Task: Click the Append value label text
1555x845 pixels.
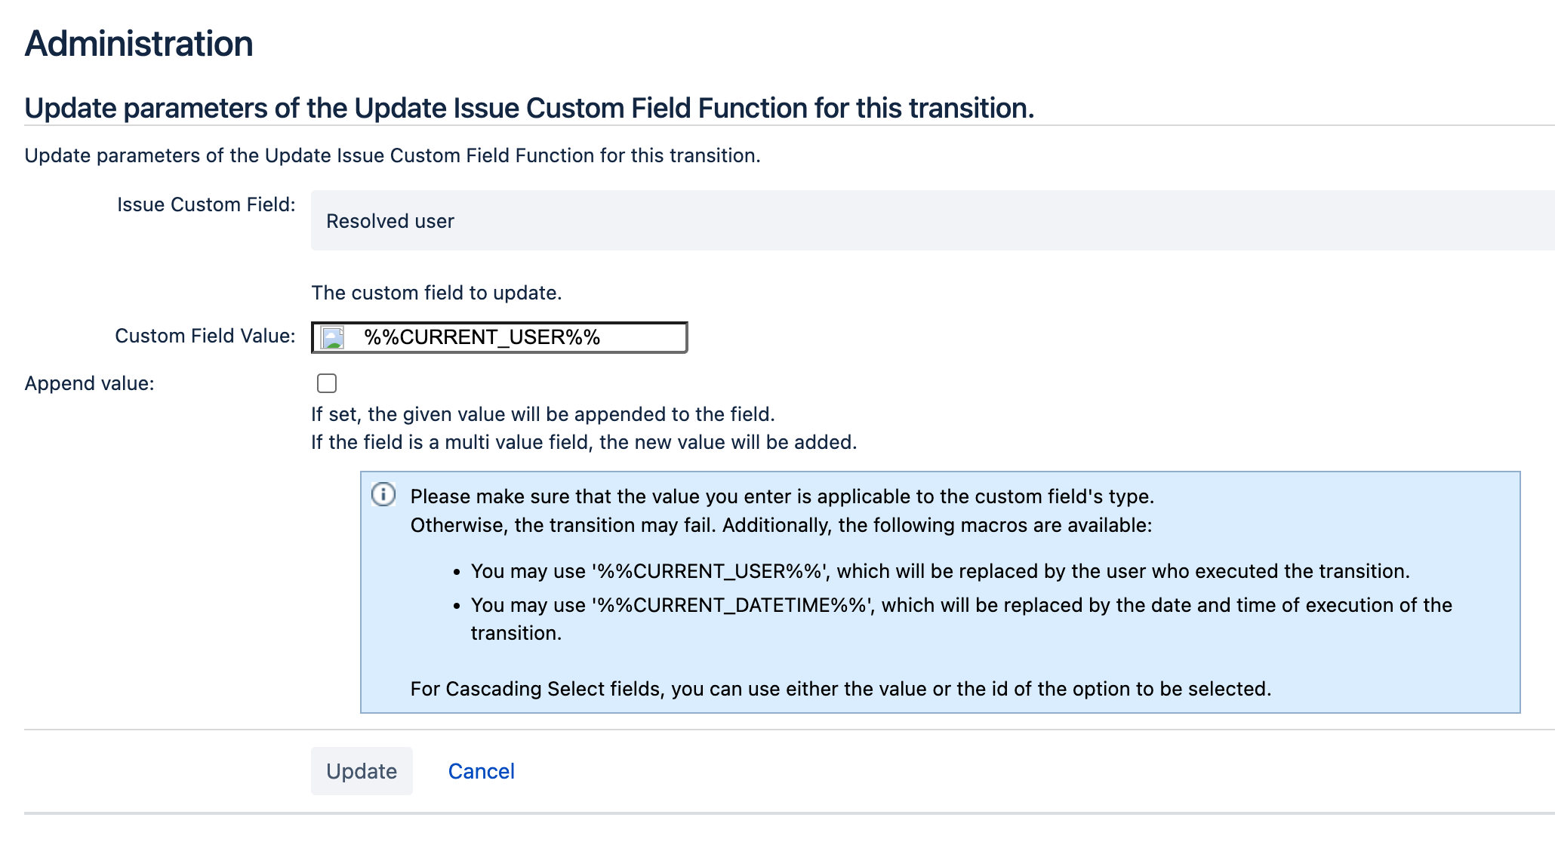Action: point(89,383)
